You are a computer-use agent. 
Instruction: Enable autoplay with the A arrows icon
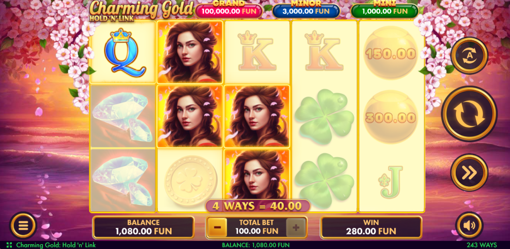(469, 56)
